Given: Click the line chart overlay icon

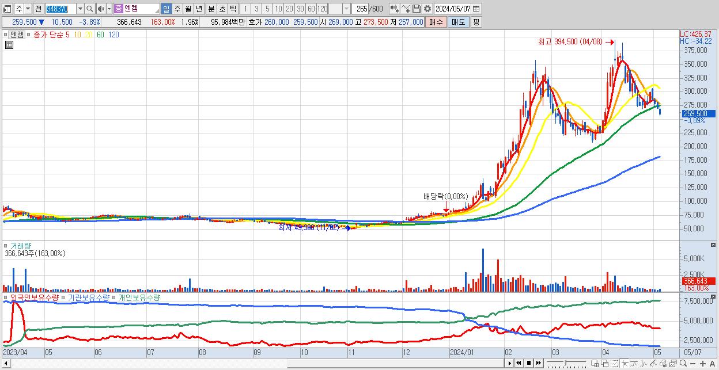Looking at the screenshot, I should click(x=406, y=9).
